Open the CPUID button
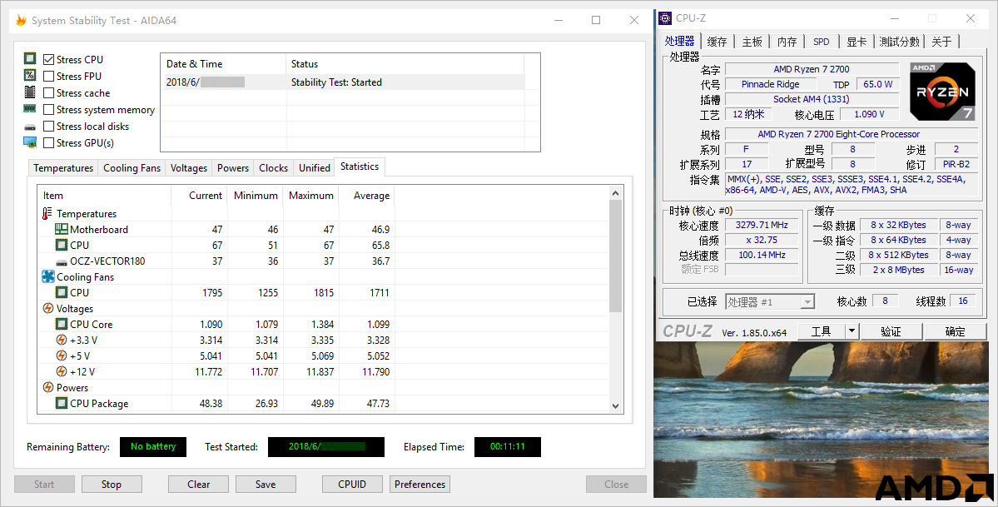The image size is (998, 507). pyautogui.click(x=352, y=484)
